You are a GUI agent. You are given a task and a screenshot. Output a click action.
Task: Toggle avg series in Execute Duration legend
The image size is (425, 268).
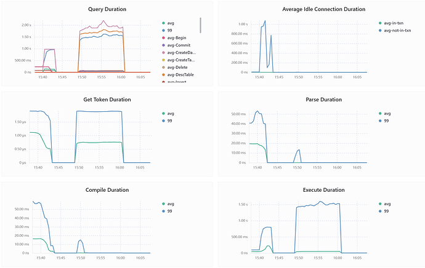(x=385, y=204)
